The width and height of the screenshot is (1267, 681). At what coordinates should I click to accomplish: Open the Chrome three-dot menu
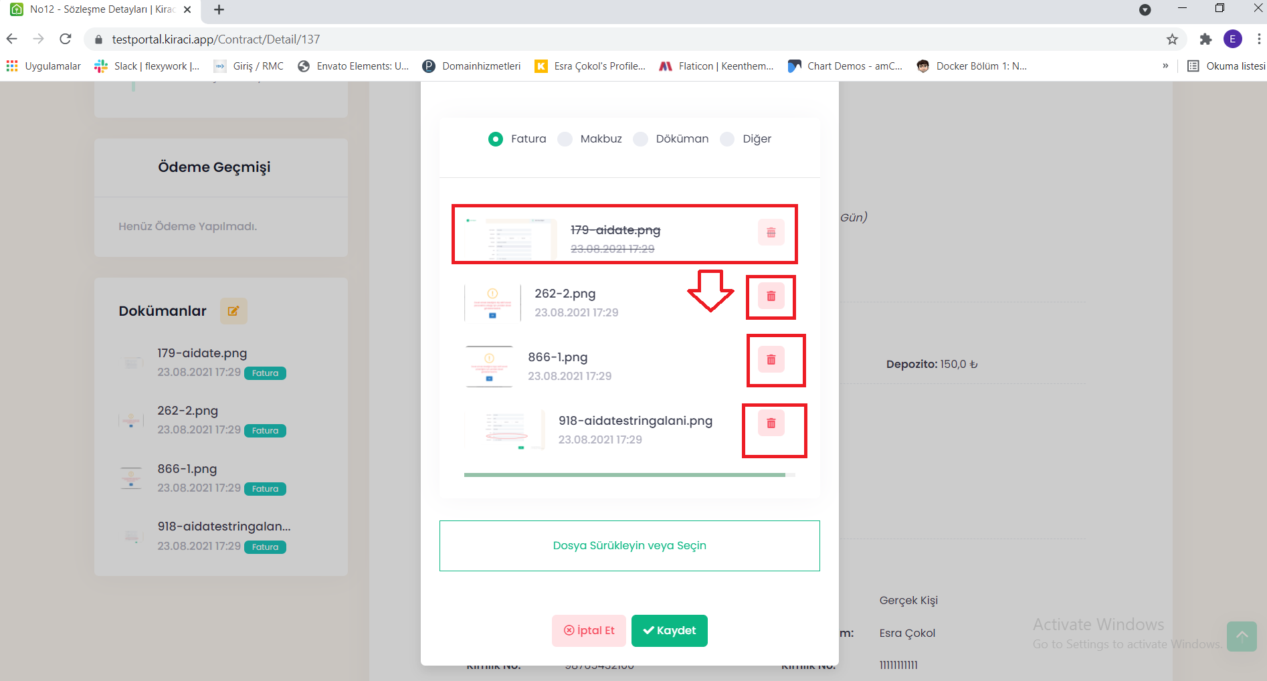coord(1258,39)
